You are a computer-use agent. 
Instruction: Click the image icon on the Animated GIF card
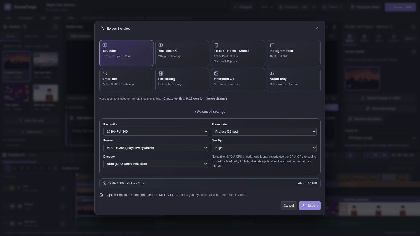pyautogui.click(x=216, y=73)
